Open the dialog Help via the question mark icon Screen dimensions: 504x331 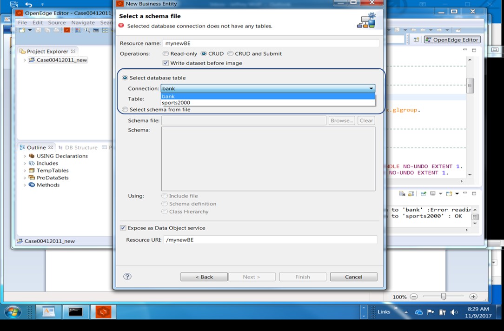pyautogui.click(x=127, y=276)
